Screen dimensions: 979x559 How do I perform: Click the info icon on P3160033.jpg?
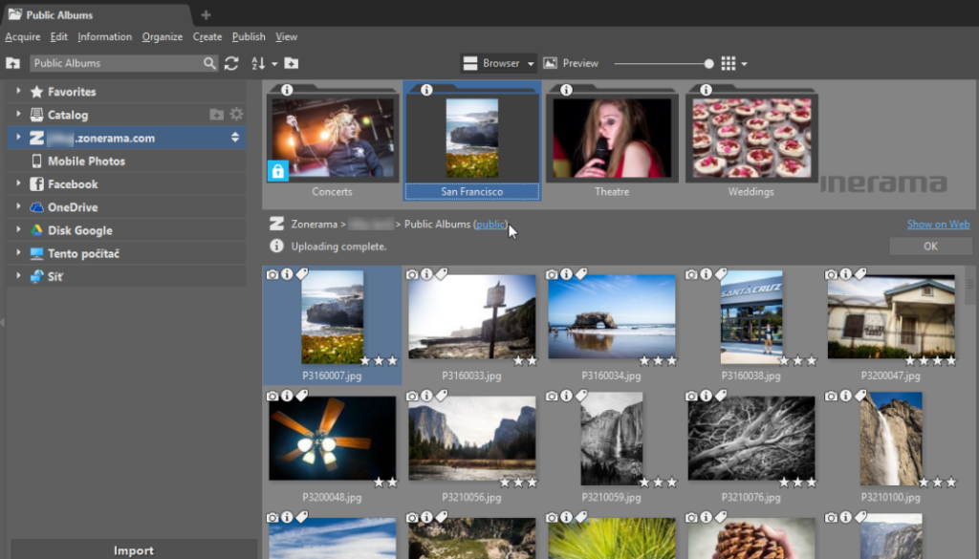point(426,274)
